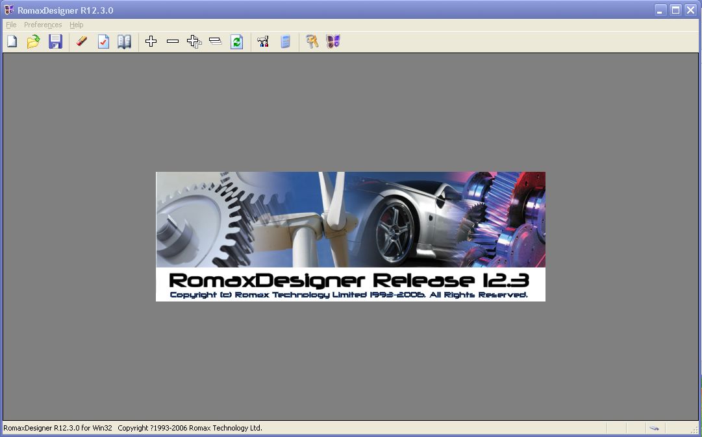This screenshot has width=702, height=437.
Task: Click the status bar connection icon
Action: coord(654,428)
